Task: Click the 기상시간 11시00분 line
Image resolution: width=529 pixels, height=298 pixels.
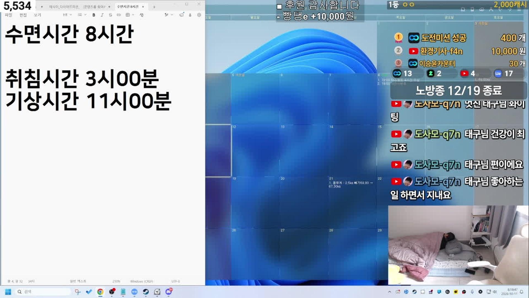Action: 88,101
